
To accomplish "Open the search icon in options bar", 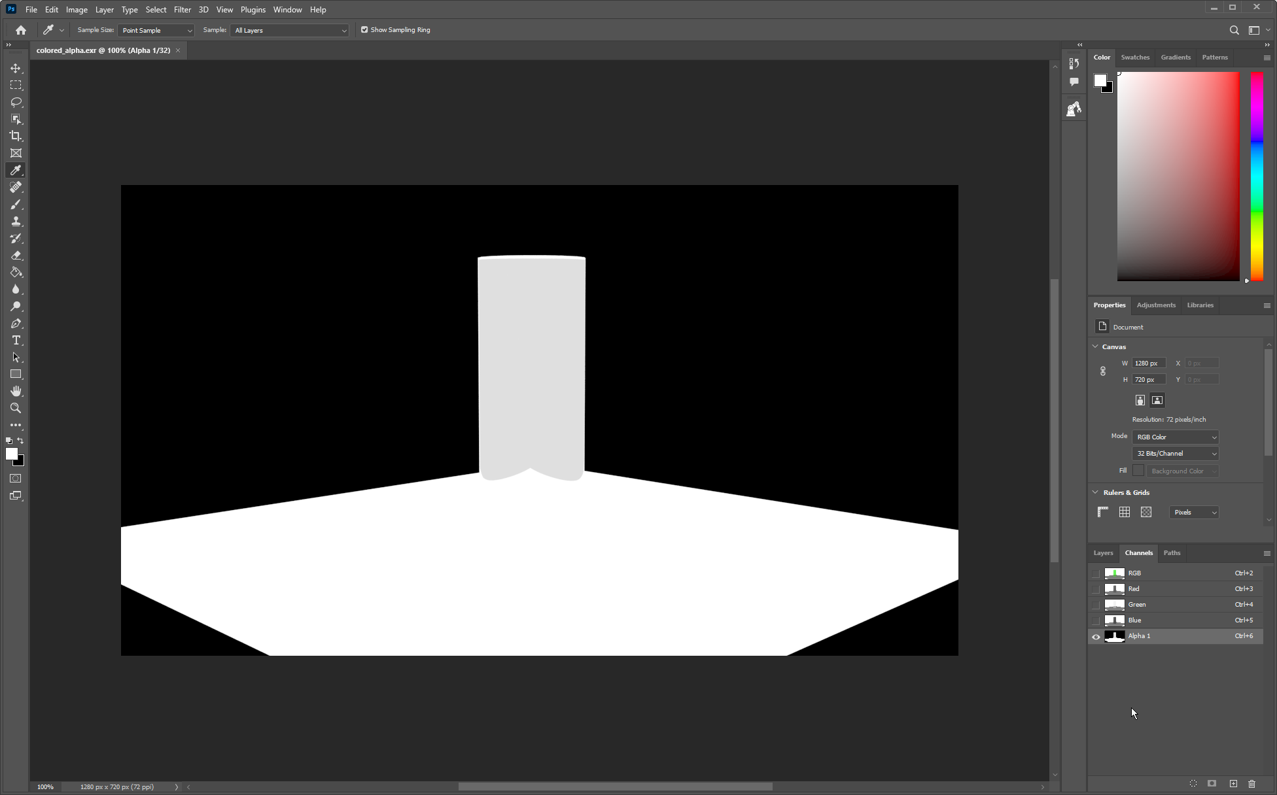I will point(1234,30).
